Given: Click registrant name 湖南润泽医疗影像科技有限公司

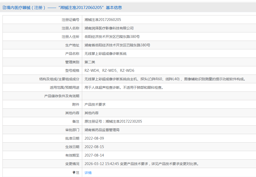Looking at the screenshot, I should tap(109, 28).
